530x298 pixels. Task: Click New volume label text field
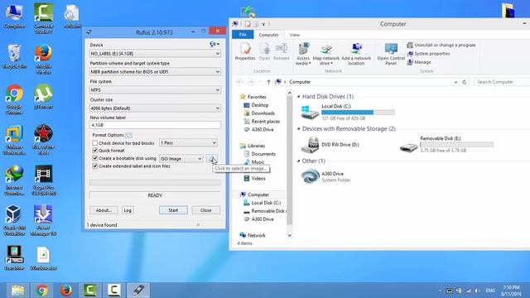(155, 125)
